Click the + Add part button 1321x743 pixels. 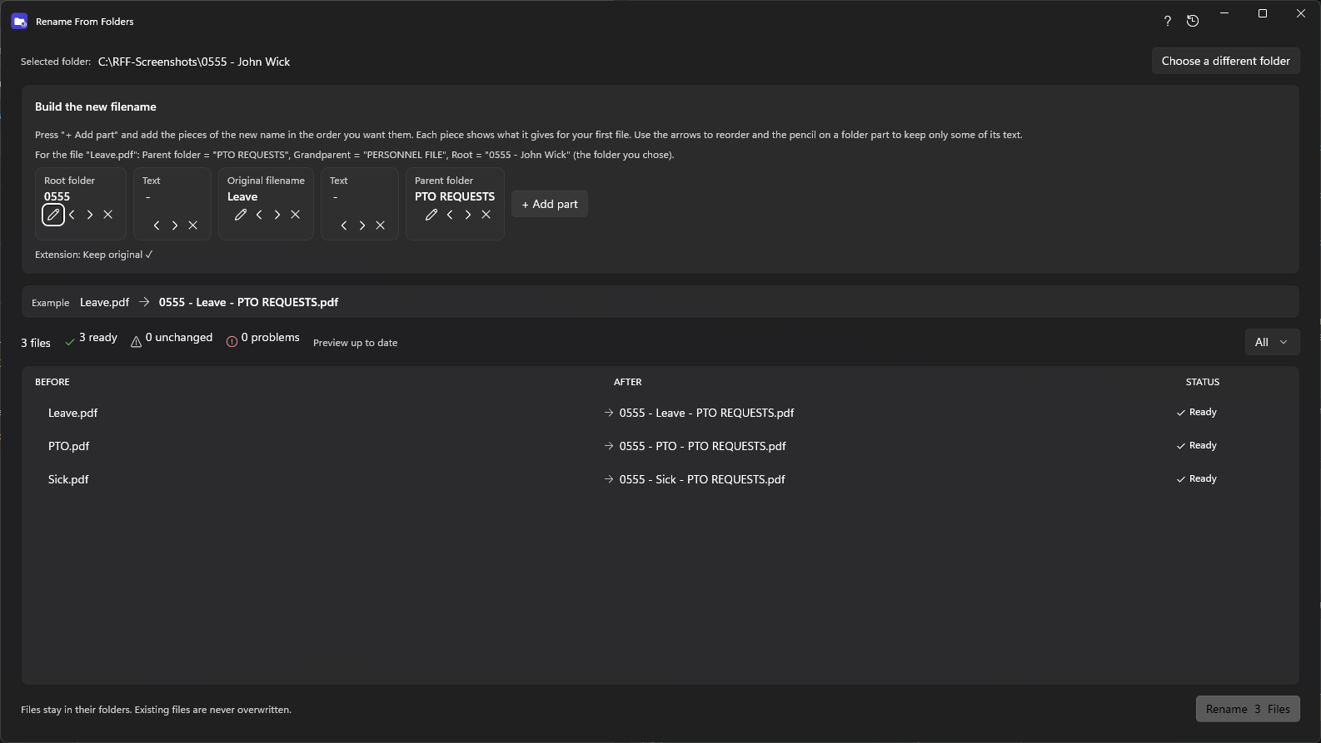tap(550, 204)
